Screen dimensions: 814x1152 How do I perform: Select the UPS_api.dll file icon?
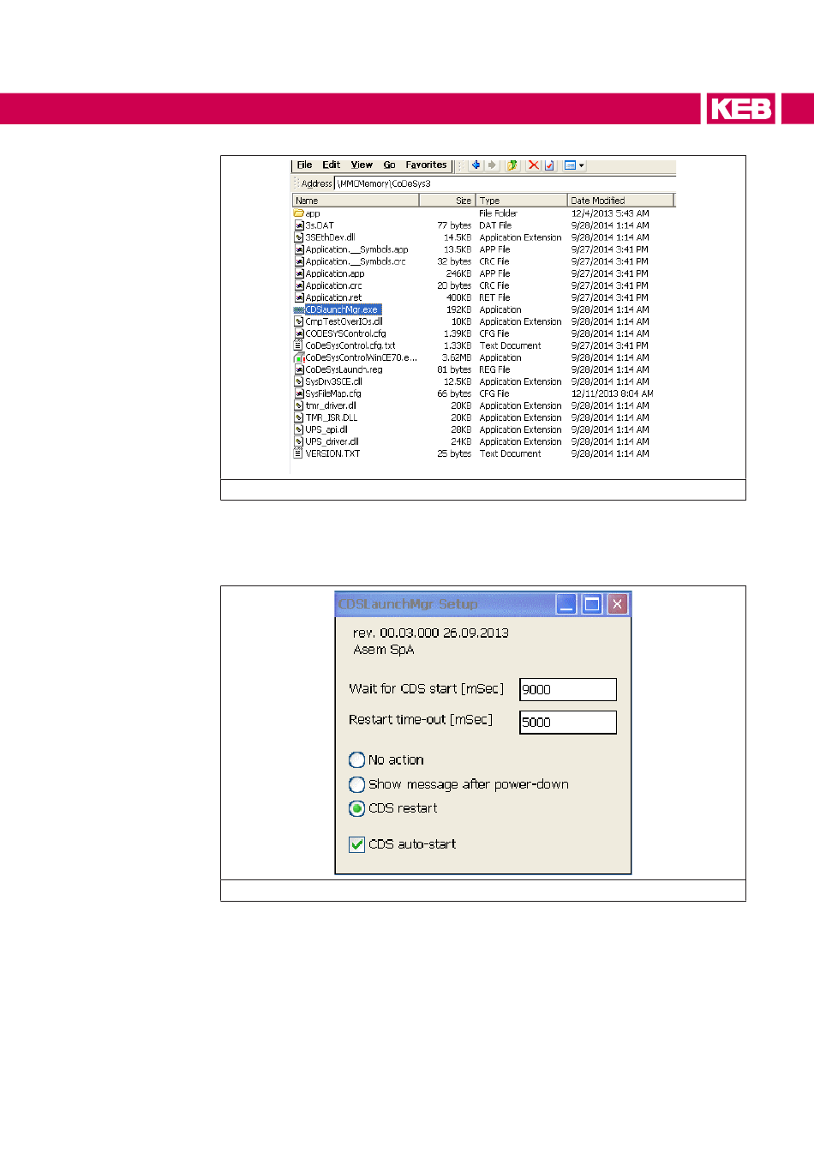[299, 429]
